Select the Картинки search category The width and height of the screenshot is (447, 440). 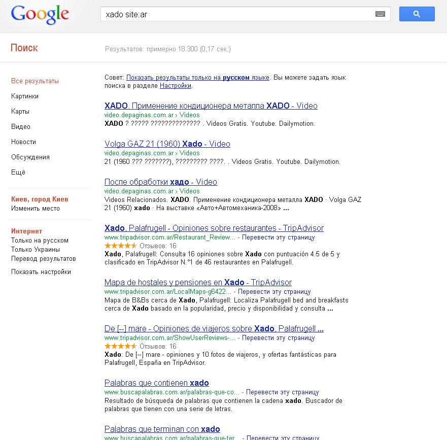click(x=25, y=96)
